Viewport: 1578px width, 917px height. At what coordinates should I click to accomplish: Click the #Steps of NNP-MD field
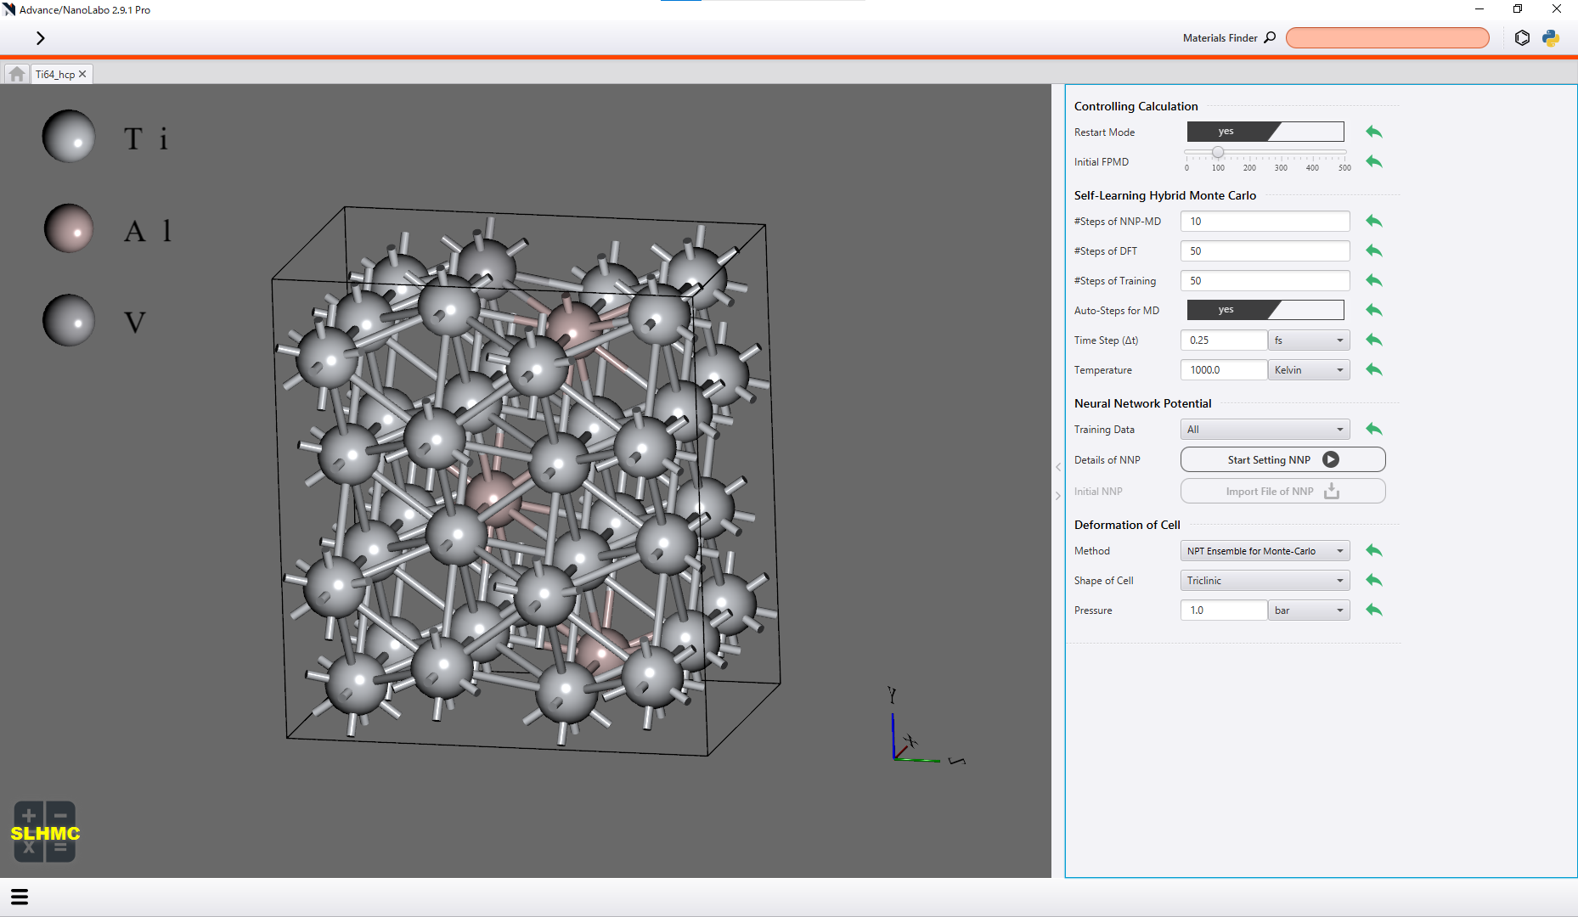pyautogui.click(x=1265, y=221)
